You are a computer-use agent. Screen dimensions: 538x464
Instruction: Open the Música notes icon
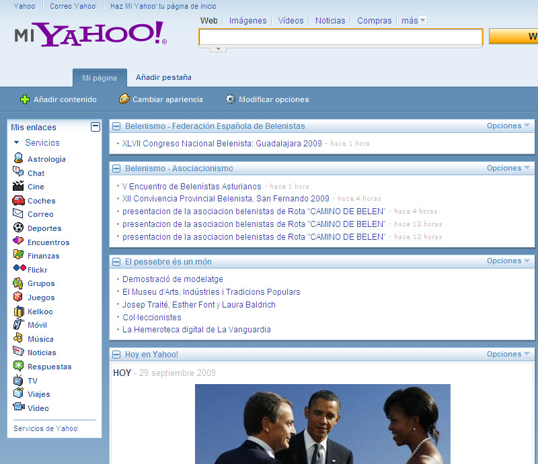point(18,338)
